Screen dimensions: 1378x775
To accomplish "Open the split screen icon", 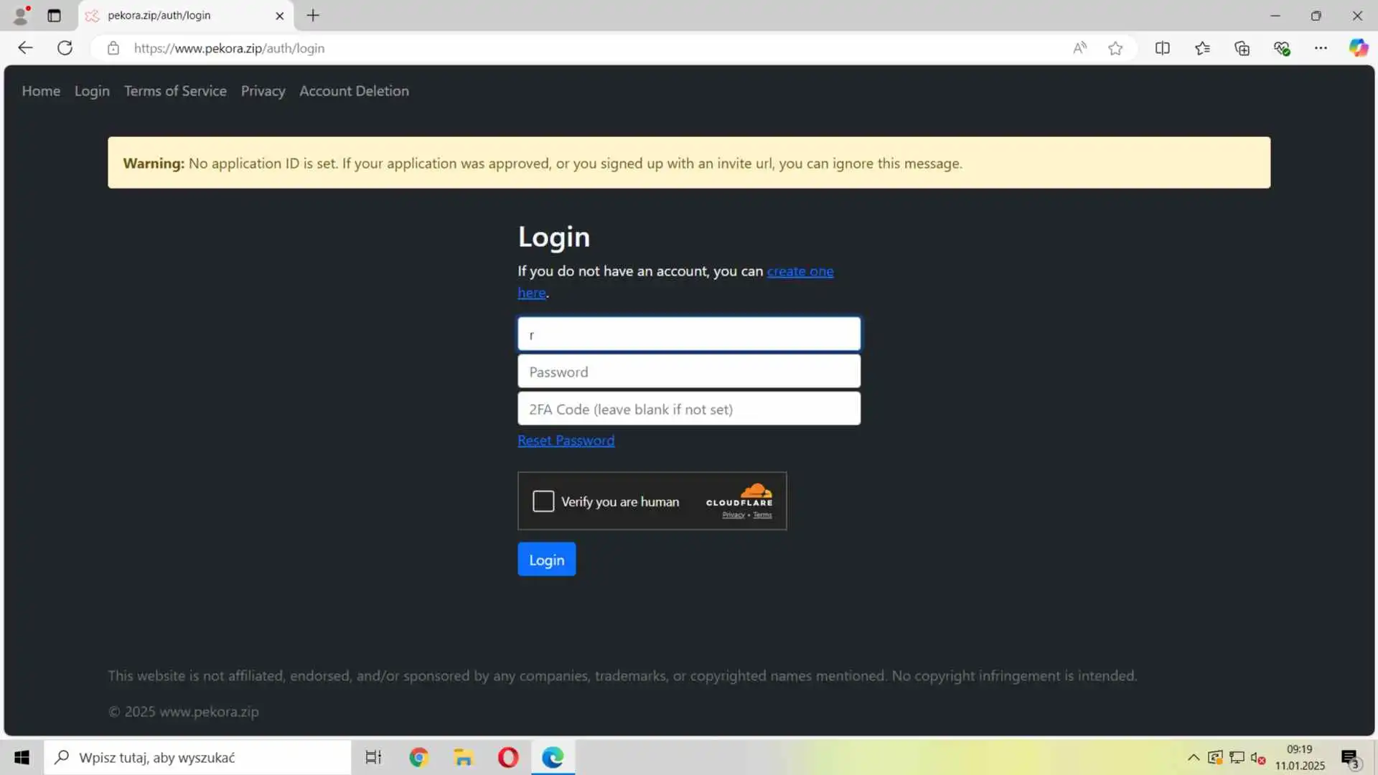I will pos(1162,48).
